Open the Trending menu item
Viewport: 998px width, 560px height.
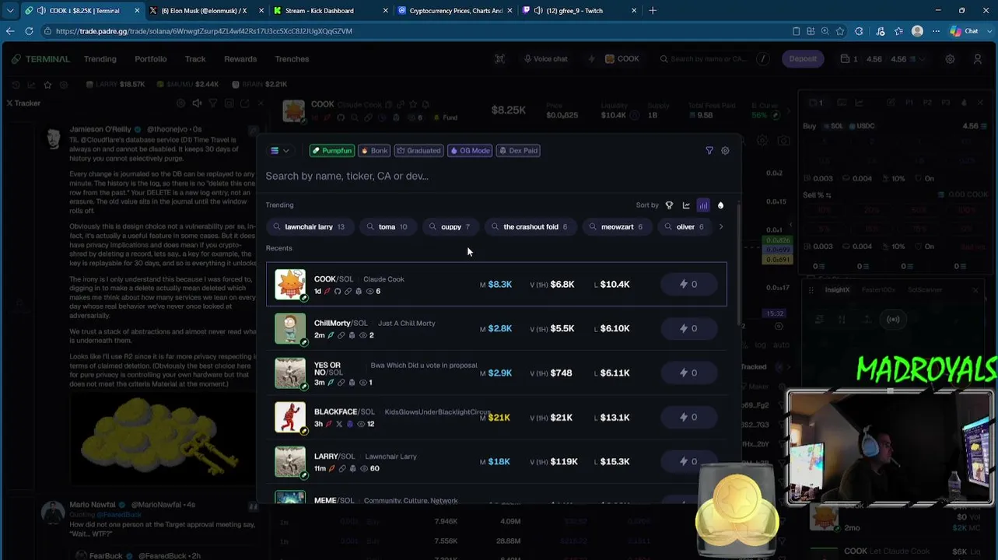(x=100, y=59)
